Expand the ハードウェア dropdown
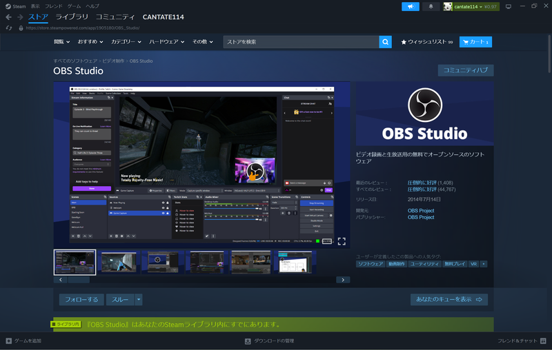 coord(166,42)
